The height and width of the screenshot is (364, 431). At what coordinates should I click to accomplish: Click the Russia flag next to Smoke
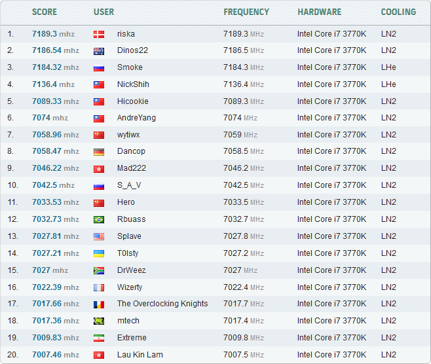pos(99,68)
